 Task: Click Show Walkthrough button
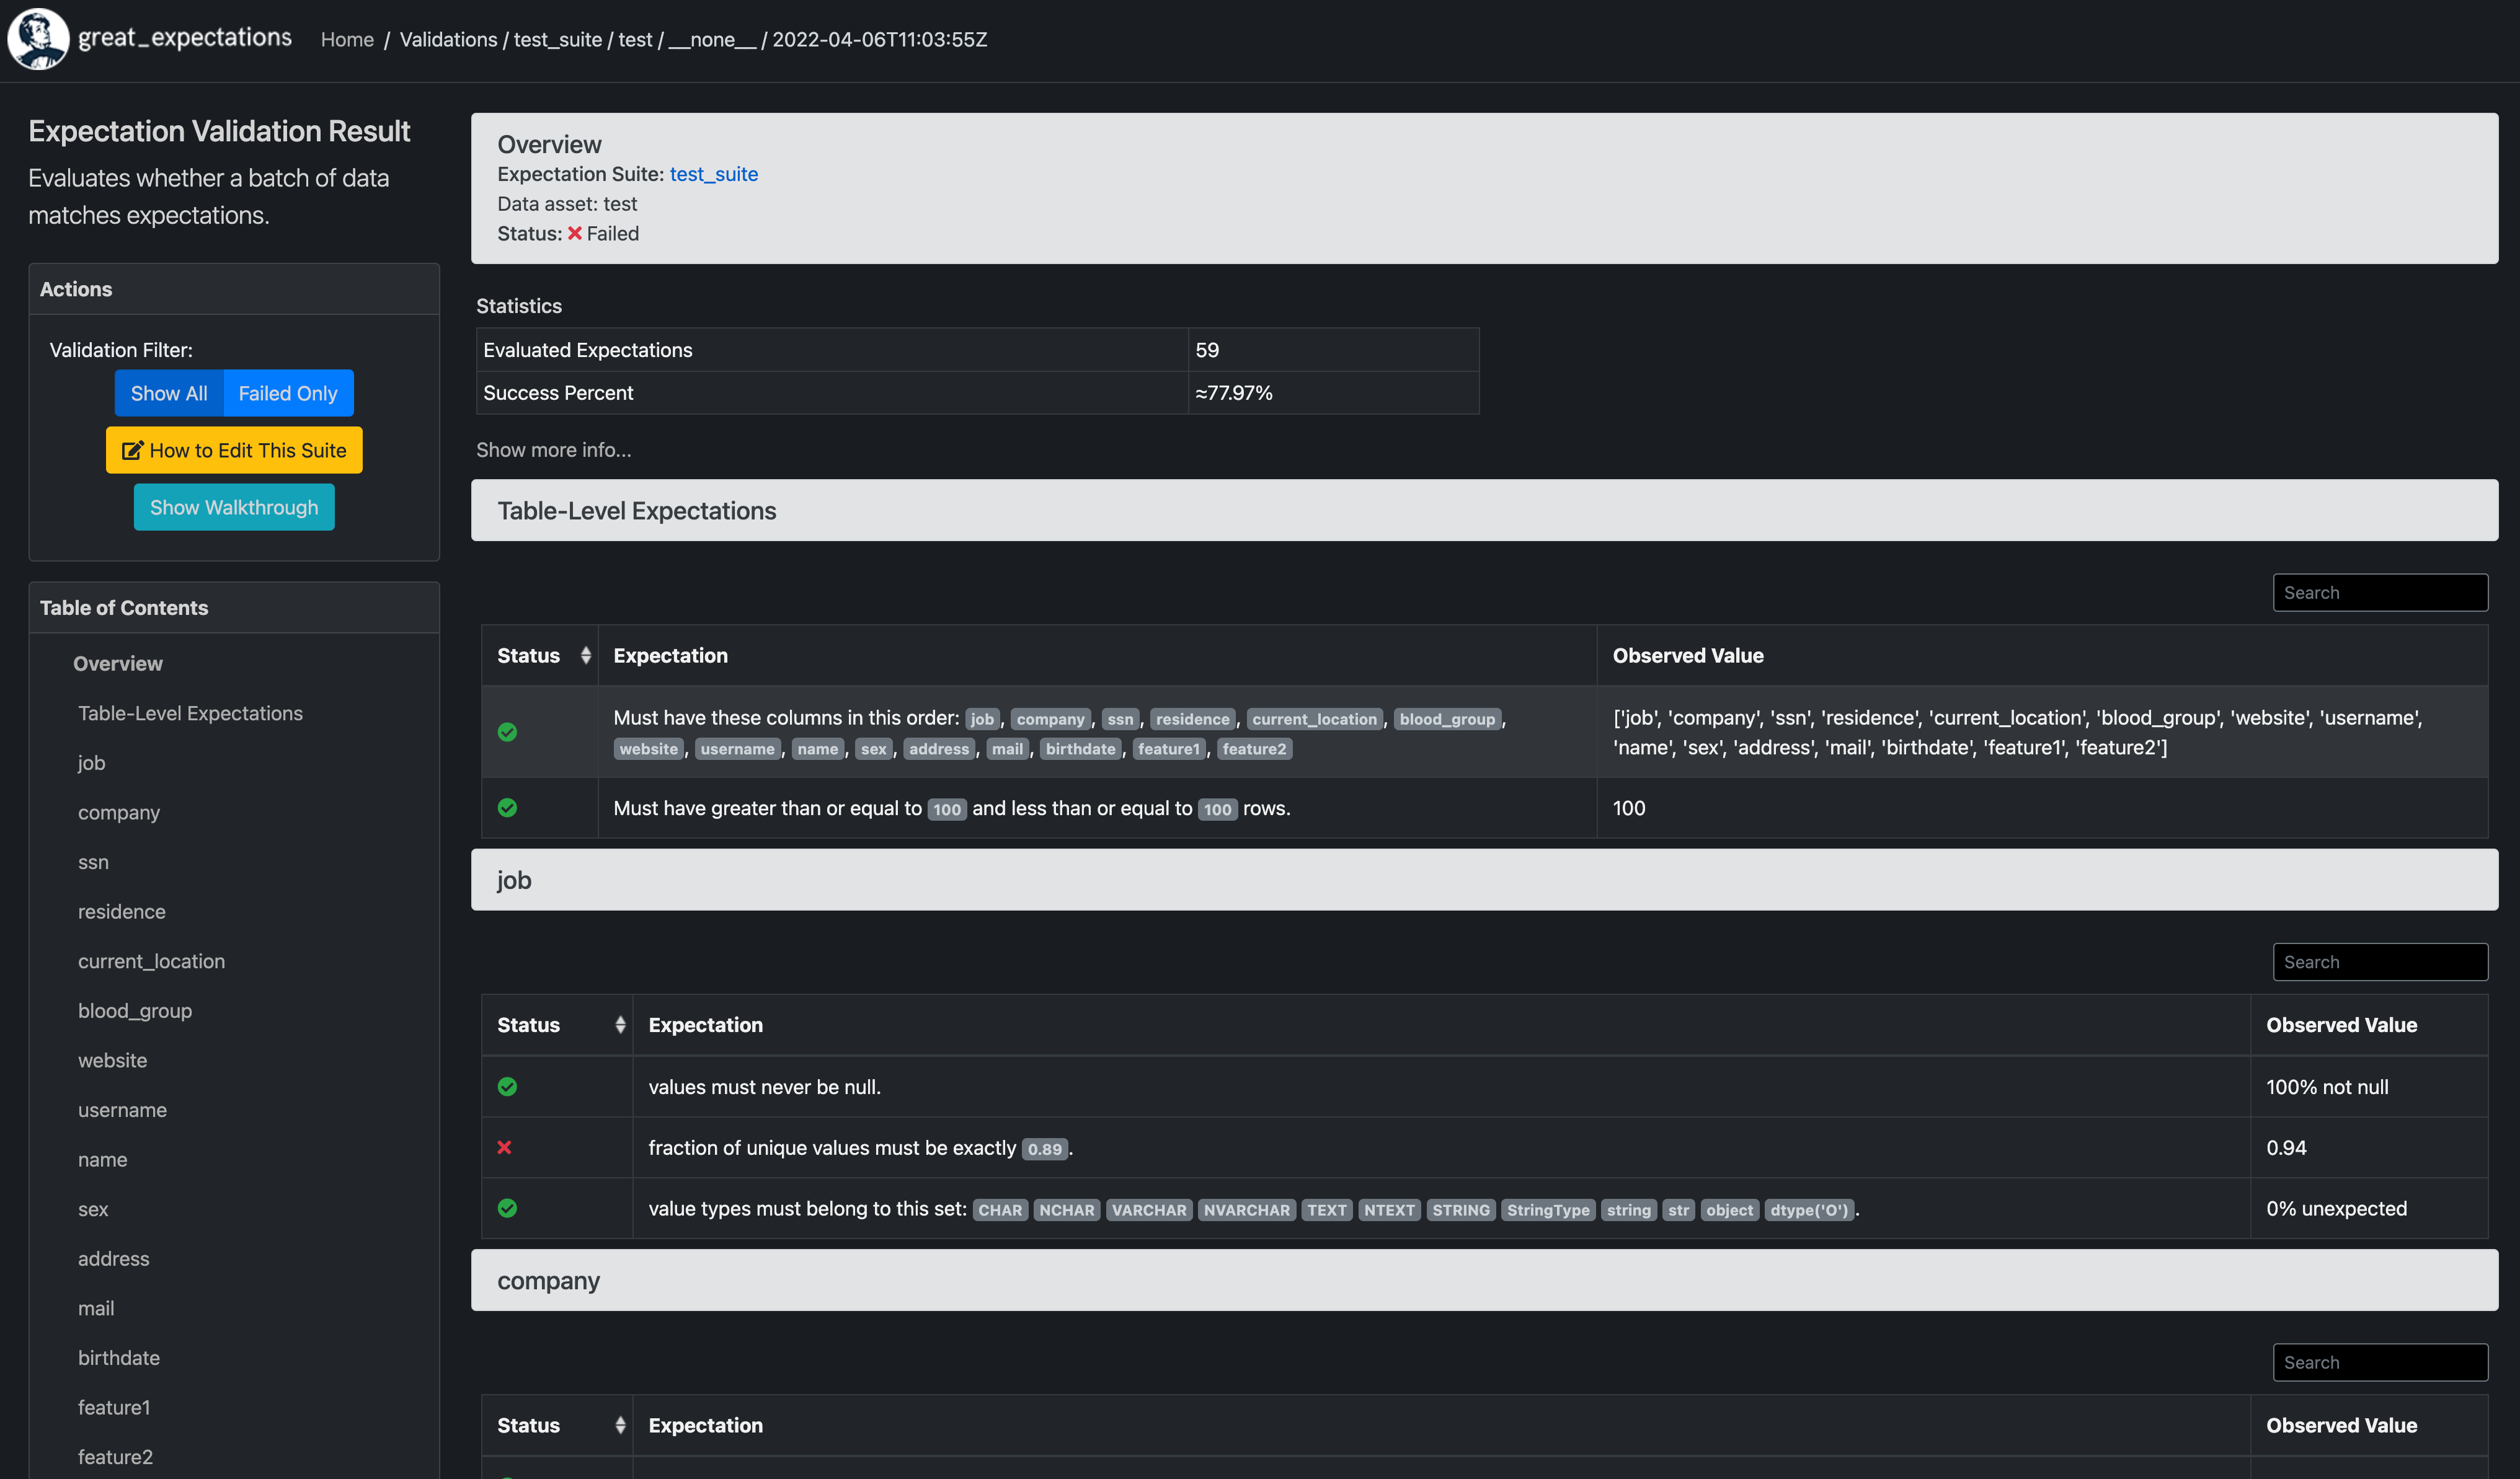tap(234, 508)
